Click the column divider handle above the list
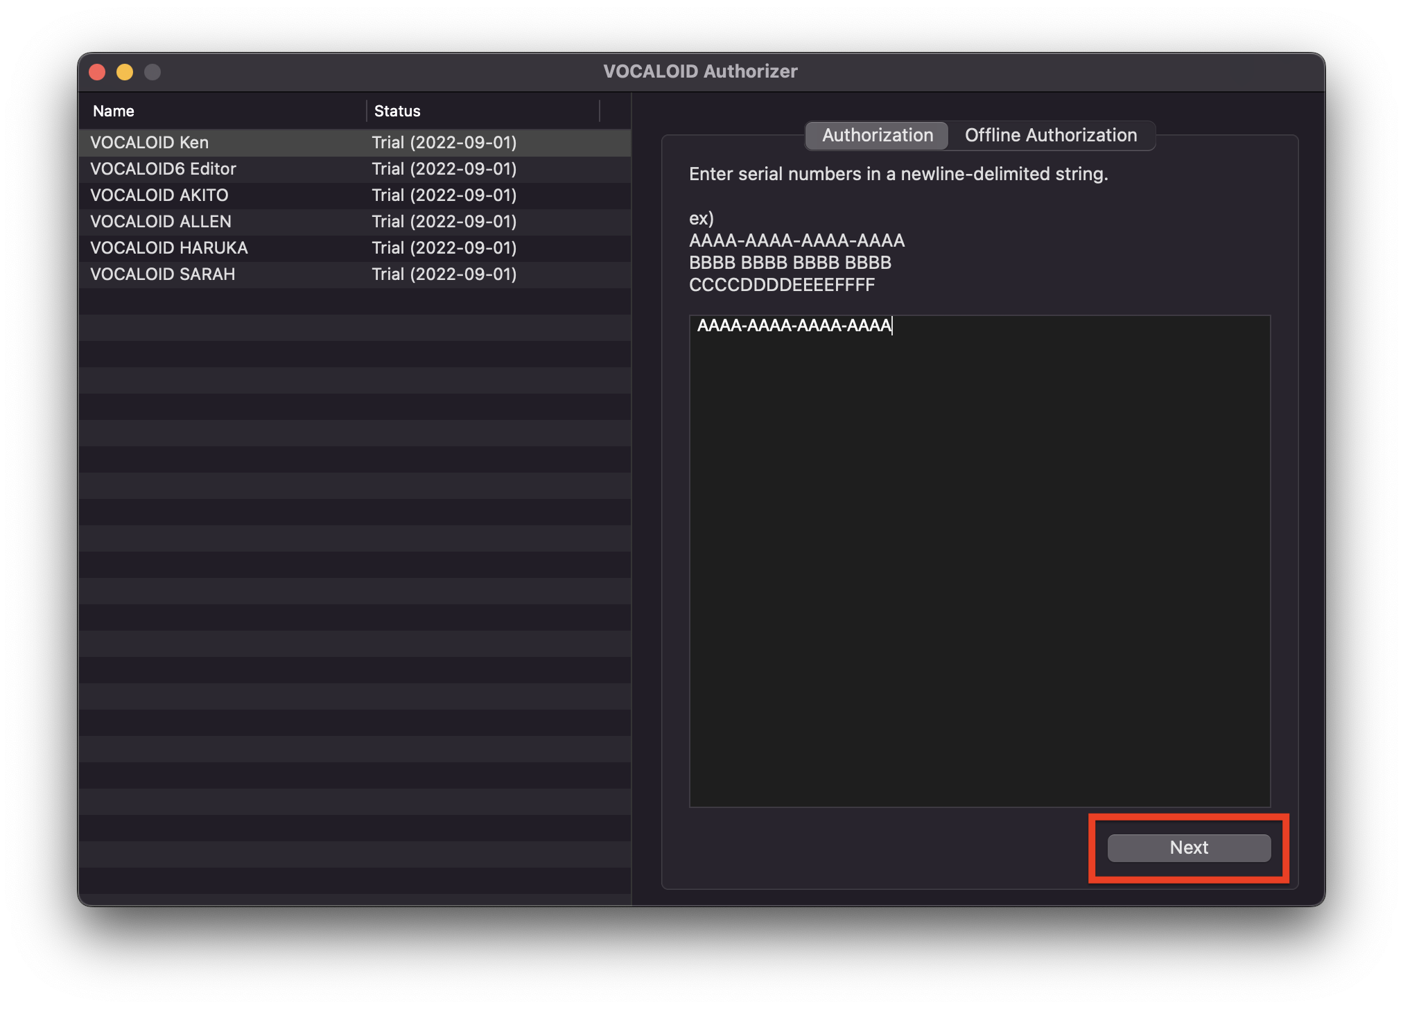The width and height of the screenshot is (1403, 1009). pyautogui.click(x=600, y=111)
